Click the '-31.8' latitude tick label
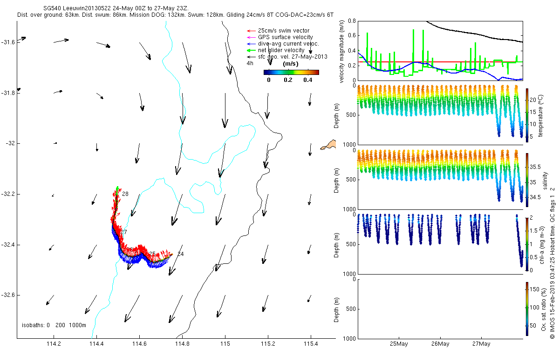 point(8,93)
